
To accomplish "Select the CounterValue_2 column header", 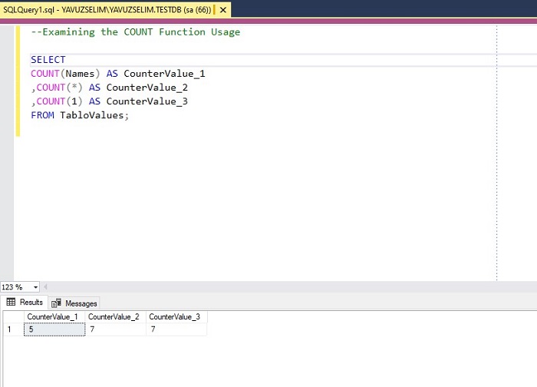I will click(x=116, y=316).
